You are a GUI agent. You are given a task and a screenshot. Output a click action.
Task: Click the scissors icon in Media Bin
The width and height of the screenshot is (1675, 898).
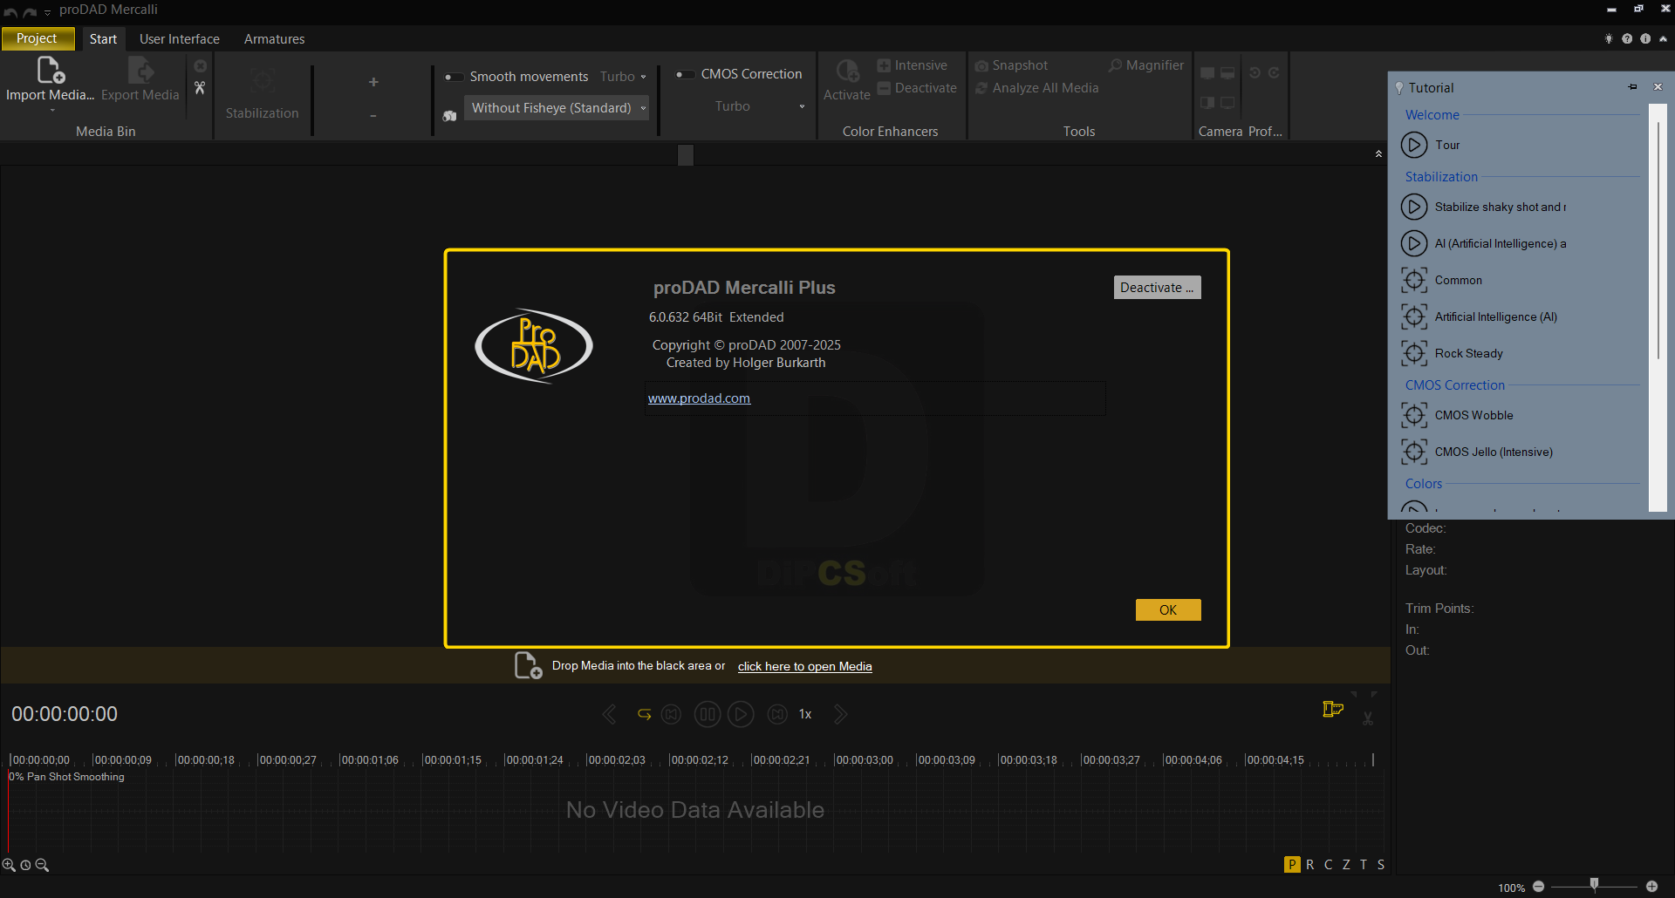click(200, 88)
